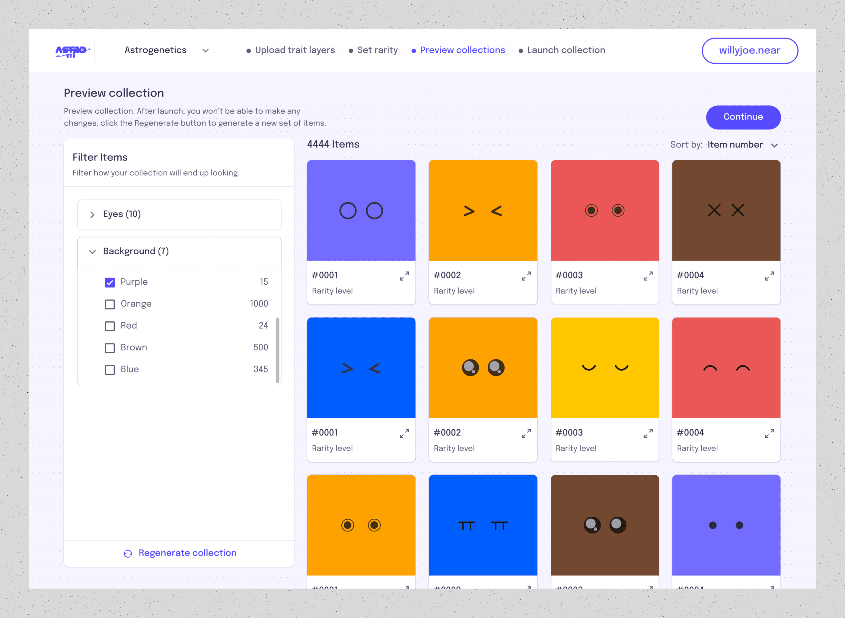Click expand icon on orange #0002 card in first row

(526, 276)
